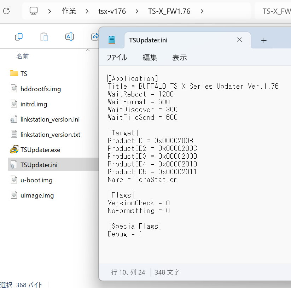Click the Rename toolbar icon
This screenshot has width=291, height=288.
click(x=70, y=37)
